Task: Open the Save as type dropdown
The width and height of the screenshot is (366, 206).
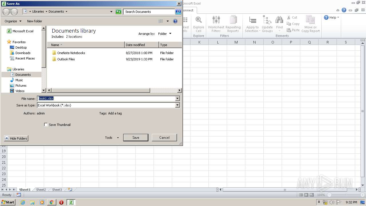Action: [177, 105]
